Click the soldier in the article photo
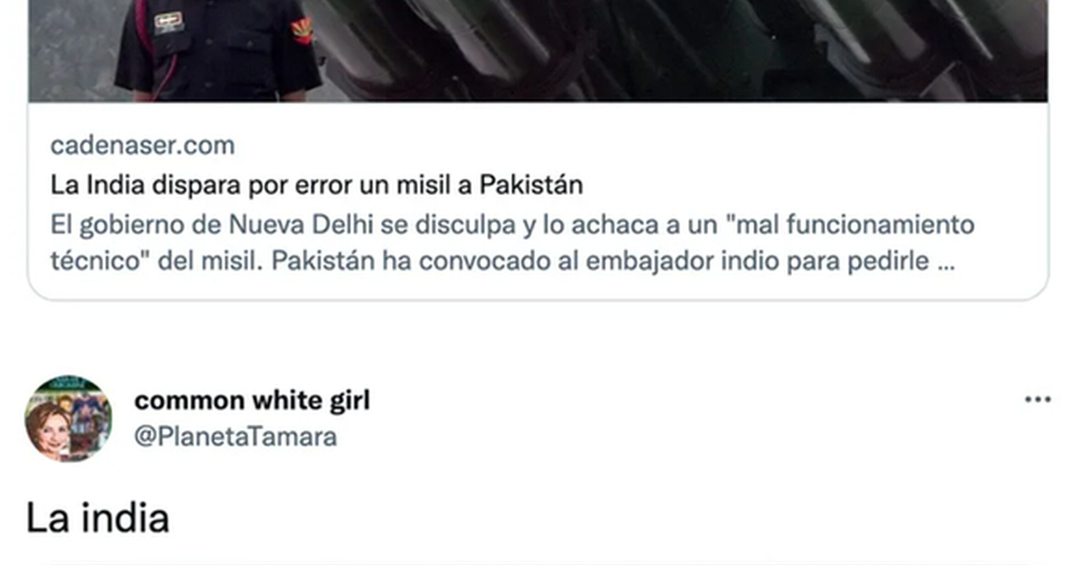The width and height of the screenshot is (1080, 565). point(216,50)
